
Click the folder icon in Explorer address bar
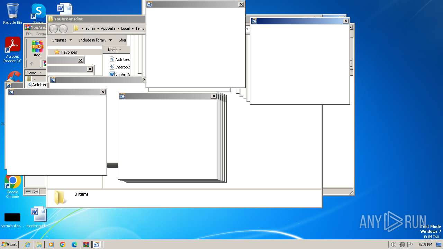tap(76, 28)
